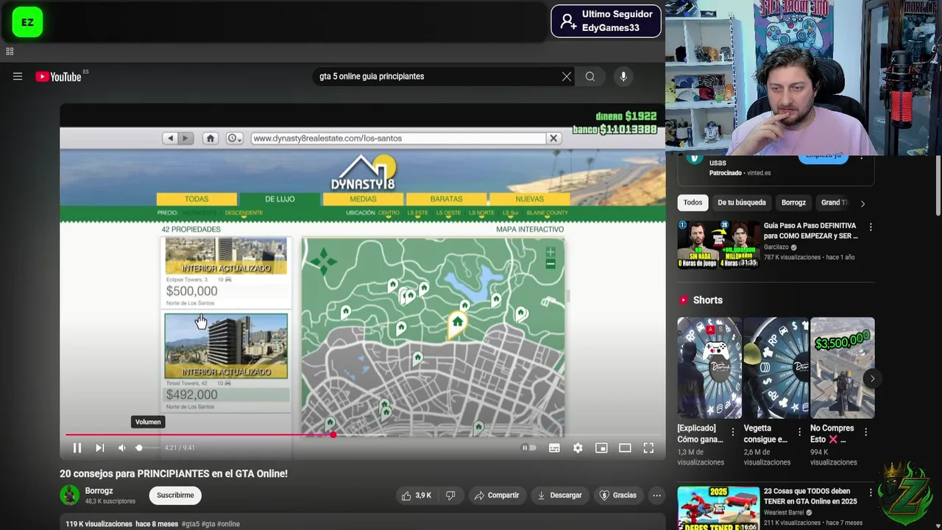Select the Tinsel Towers $492,000 property
Image resolution: width=942 pixels, height=530 pixels.
click(x=226, y=361)
